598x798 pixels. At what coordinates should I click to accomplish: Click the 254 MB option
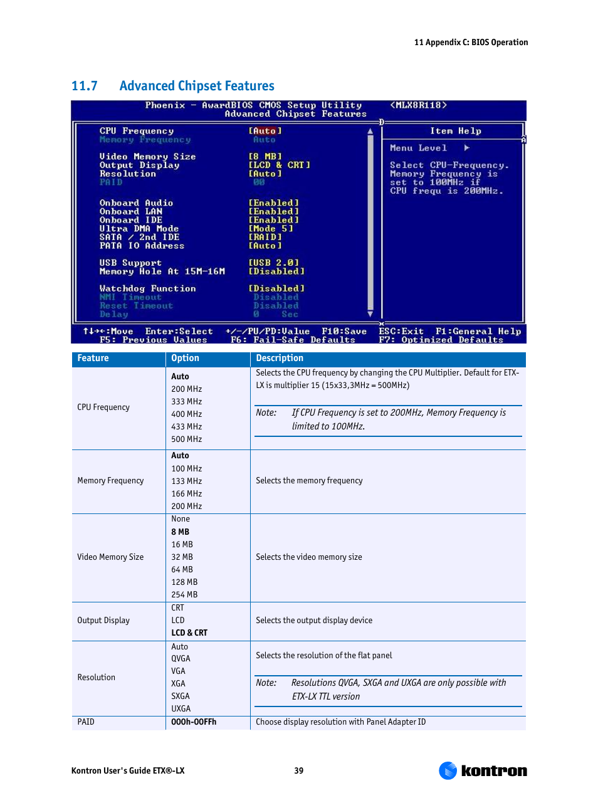(x=184, y=595)
